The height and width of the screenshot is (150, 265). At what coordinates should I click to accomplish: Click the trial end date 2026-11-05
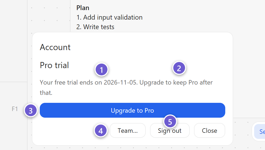121,82
